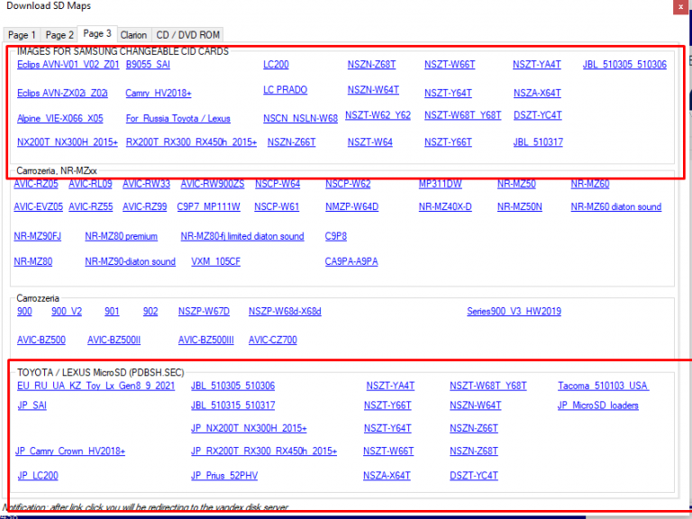Click the MP311DW link
Screen dimensions: 692x519
click(x=440, y=184)
